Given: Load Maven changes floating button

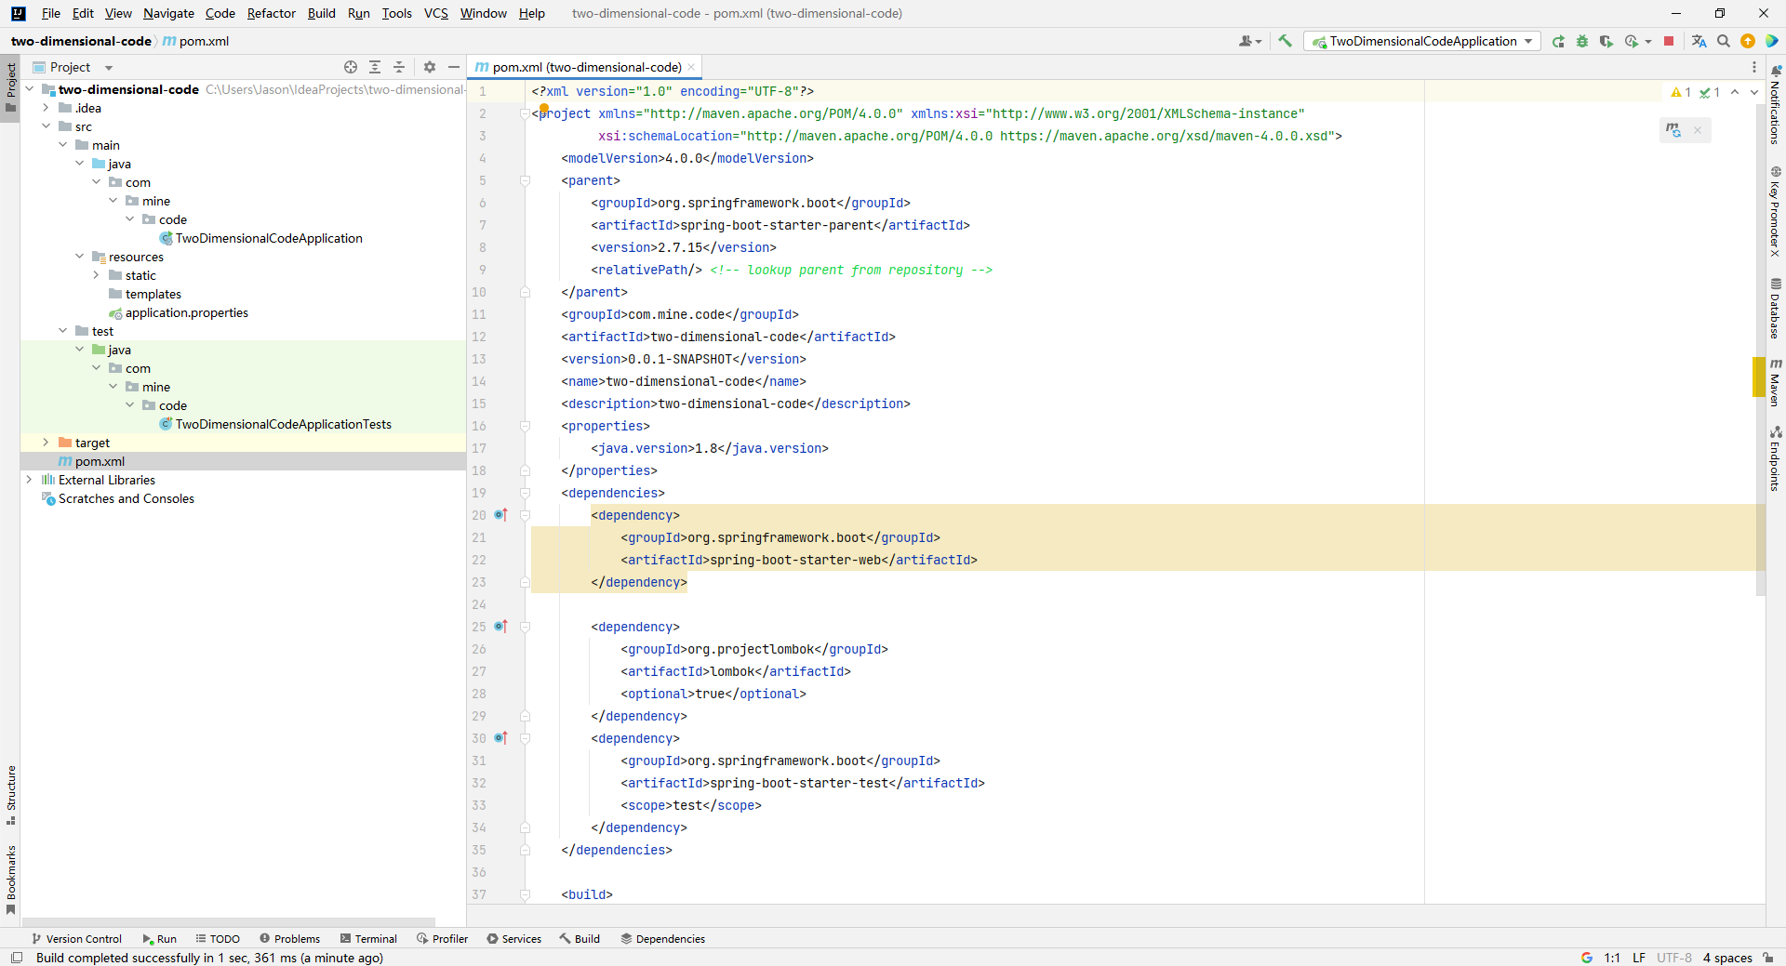Looking at the screenshot, I should 1673,130.
